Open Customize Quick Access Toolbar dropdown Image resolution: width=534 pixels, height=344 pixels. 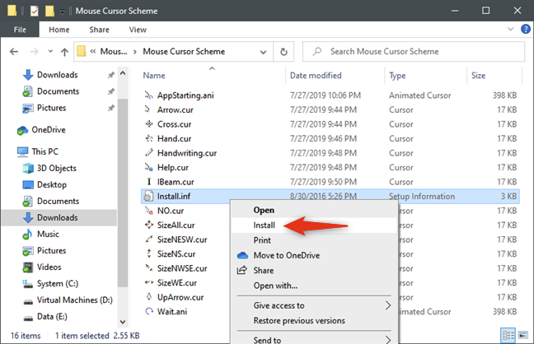tap(62, 12)
